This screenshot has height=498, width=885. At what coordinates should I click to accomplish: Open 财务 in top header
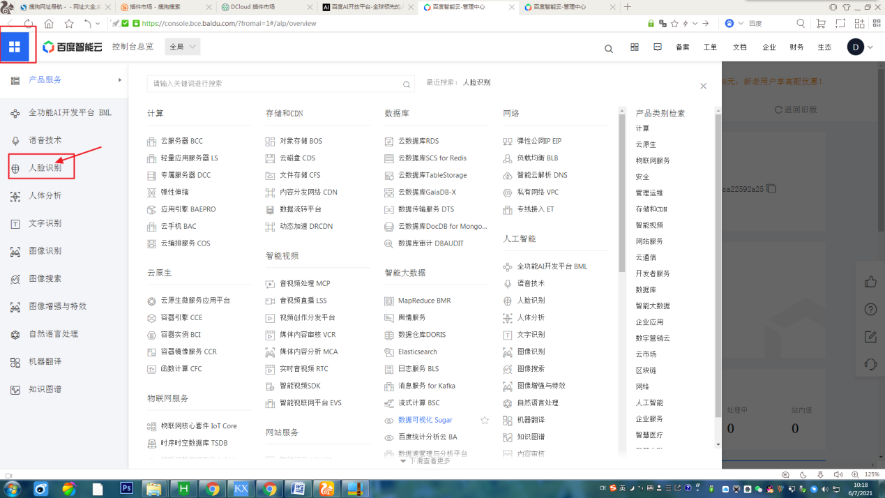coord(796,47)
